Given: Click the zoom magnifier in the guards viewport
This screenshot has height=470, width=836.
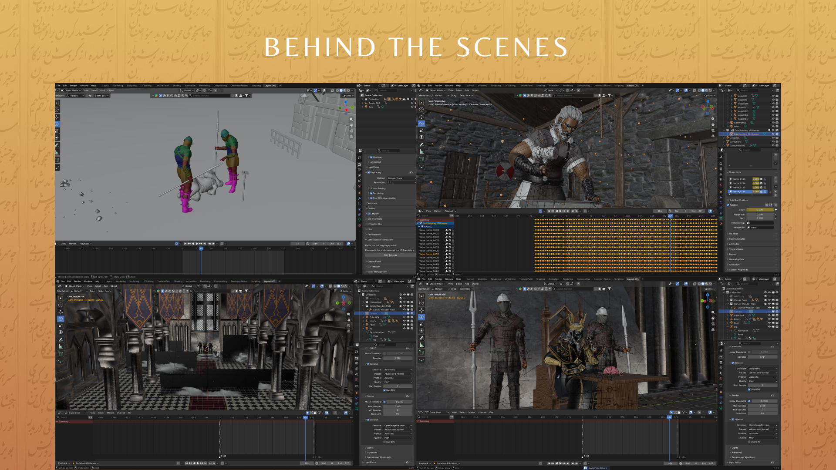Looking at the screenshot, I should (351, 119).
